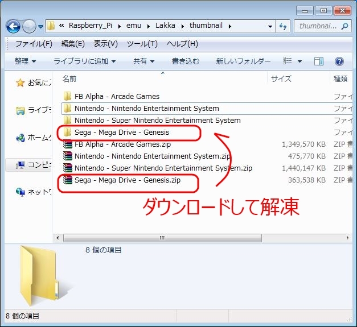Image resolution: width=357 pixels, height=327 pixels.
Task: Open the recent pages dropdown arrow
Action: coord(40,27)
